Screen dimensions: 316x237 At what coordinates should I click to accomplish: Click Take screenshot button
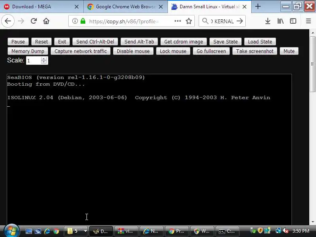click(x=255, y=51)
